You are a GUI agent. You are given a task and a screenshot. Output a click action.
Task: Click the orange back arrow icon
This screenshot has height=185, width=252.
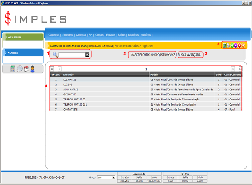pos(244,45)
